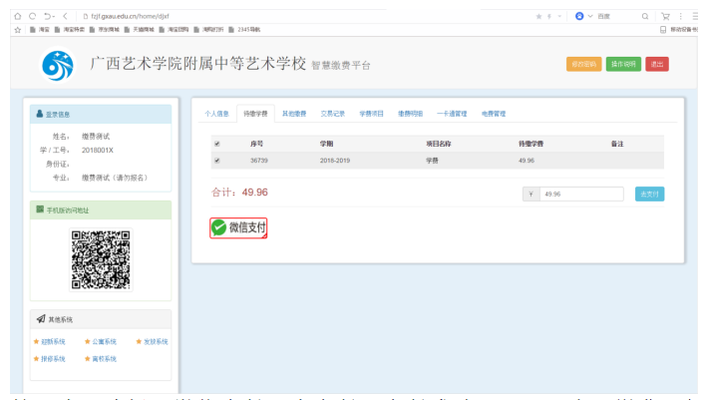
Task: Open the 天猫商城 bookmark
Action: click(x=139, y=30)
